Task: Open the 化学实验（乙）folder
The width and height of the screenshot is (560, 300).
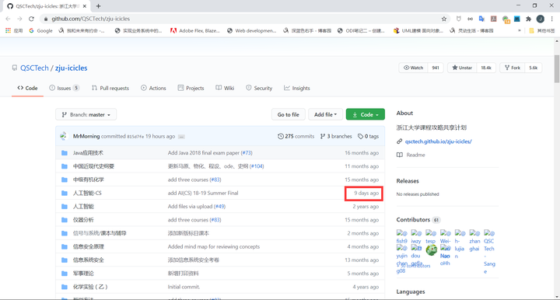Action: [90, 287]
